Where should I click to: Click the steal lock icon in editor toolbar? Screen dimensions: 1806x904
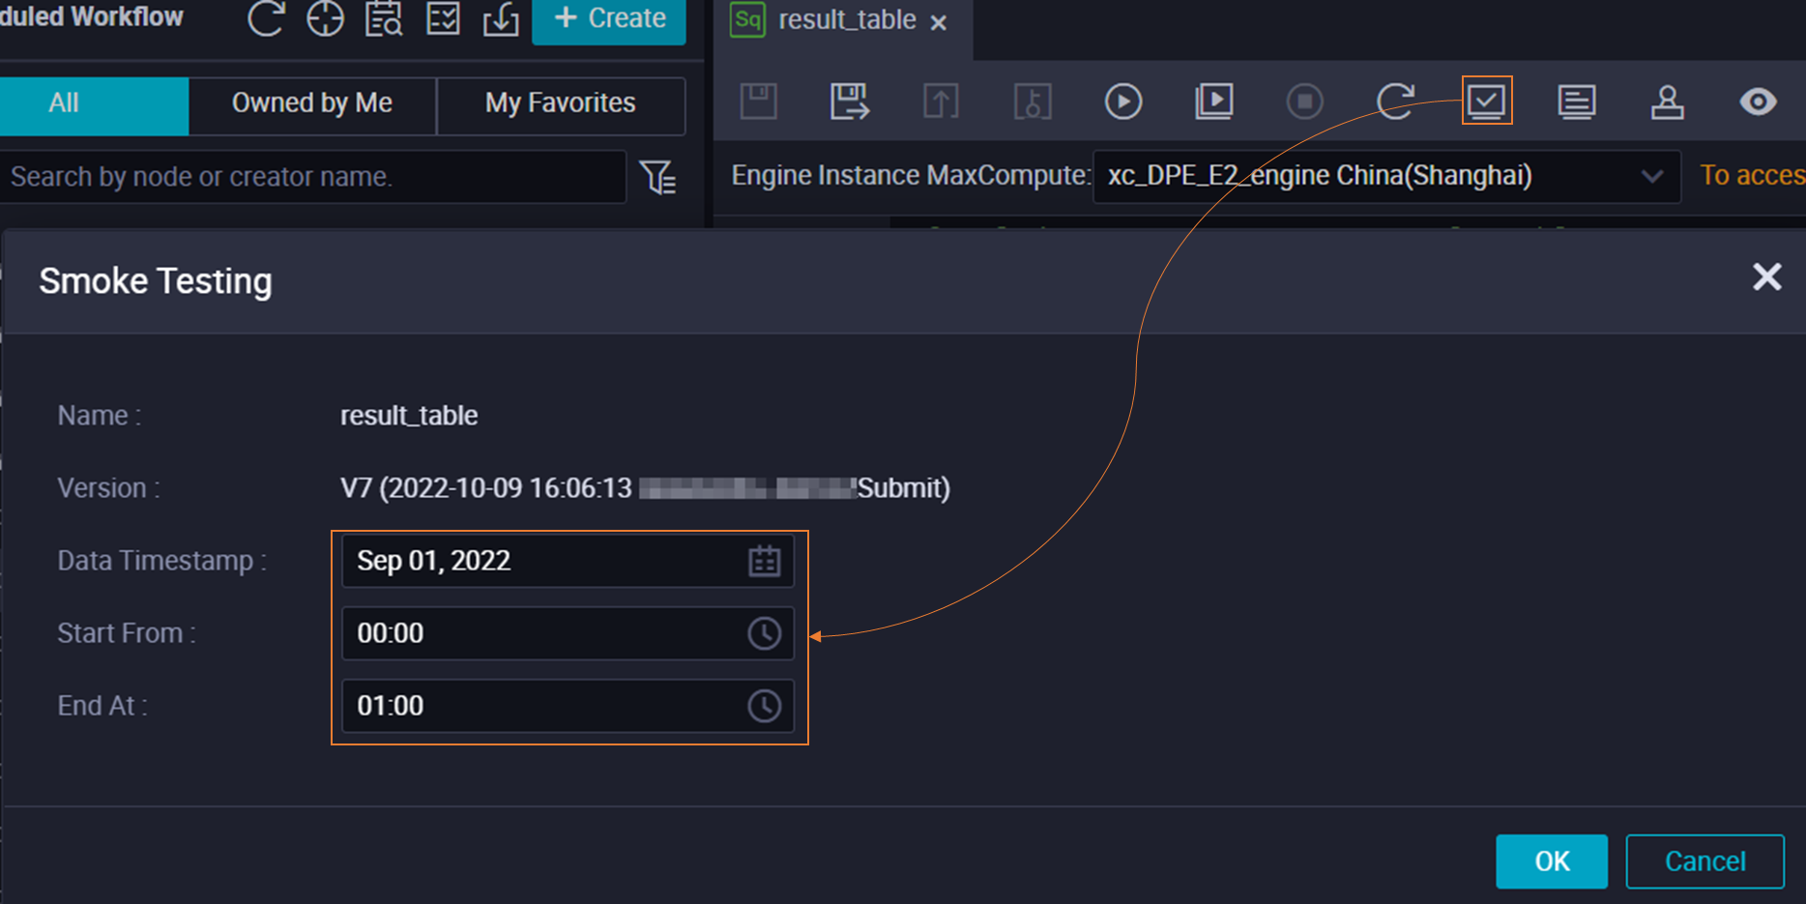pyautogui.click(x=1033, y=102)
